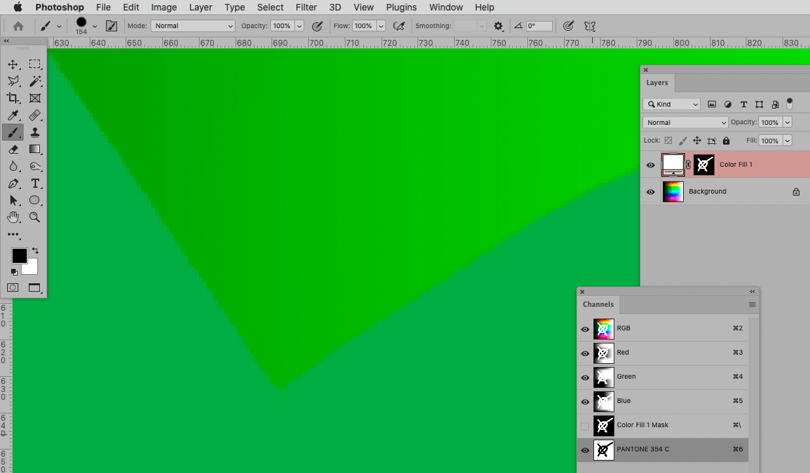Viewport: 810px width, 473px height.
Task: Show the Color Fill 1 Mask channel
Action: click(584, 425)
